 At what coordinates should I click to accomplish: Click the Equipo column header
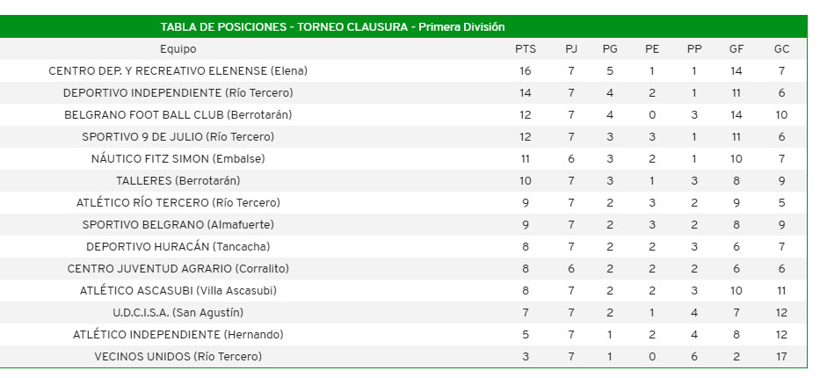[x=178, y=49]
